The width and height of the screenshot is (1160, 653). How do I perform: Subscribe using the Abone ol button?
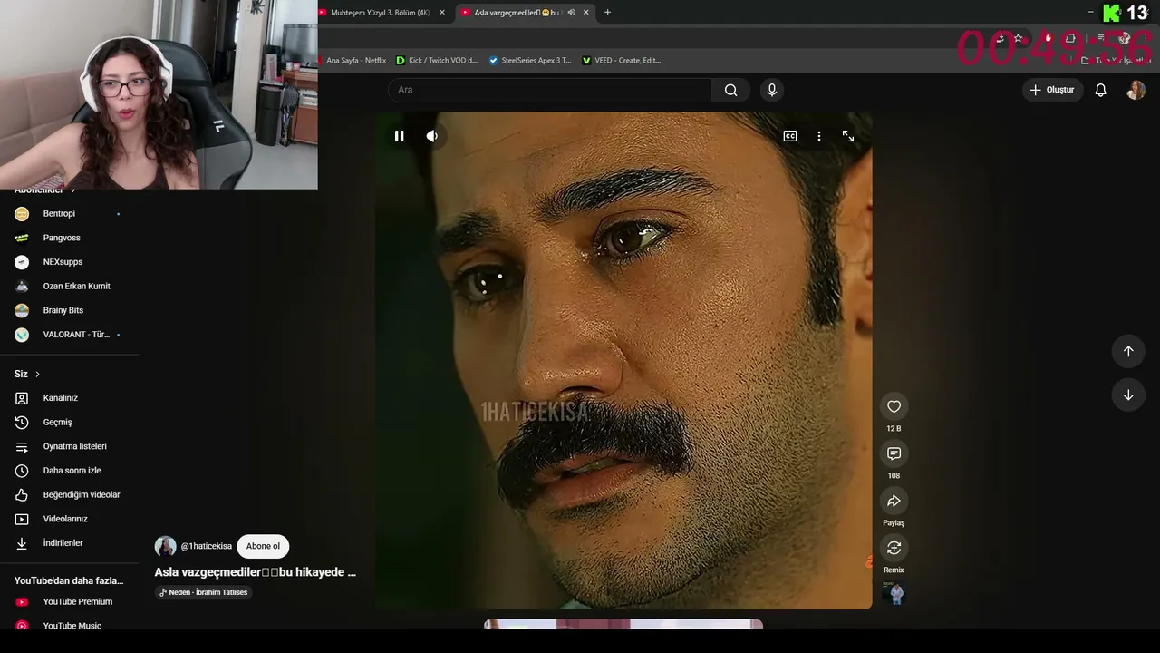click(x=263, y=546)
